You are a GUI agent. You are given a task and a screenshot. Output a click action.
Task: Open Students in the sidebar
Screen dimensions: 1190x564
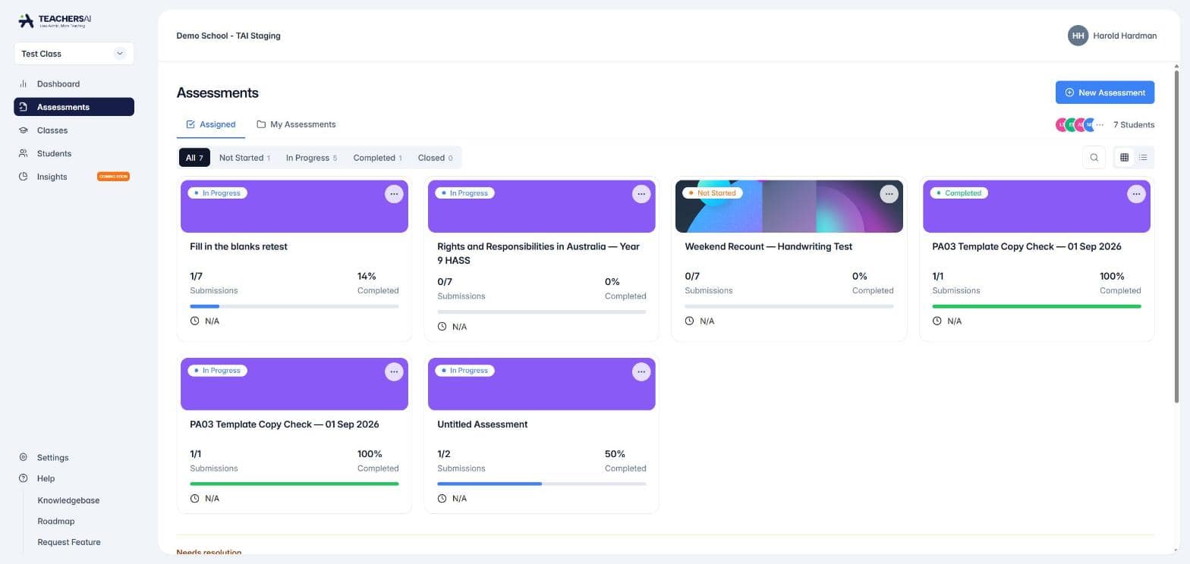click(x=74, y=153)
